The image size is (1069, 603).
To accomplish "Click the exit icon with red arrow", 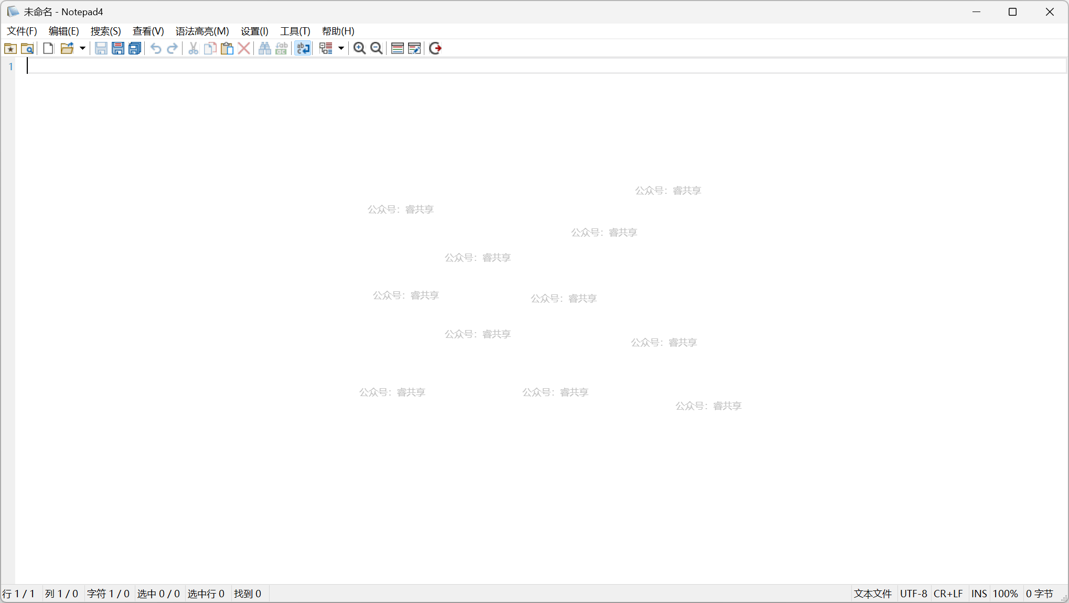I will 435,49.
